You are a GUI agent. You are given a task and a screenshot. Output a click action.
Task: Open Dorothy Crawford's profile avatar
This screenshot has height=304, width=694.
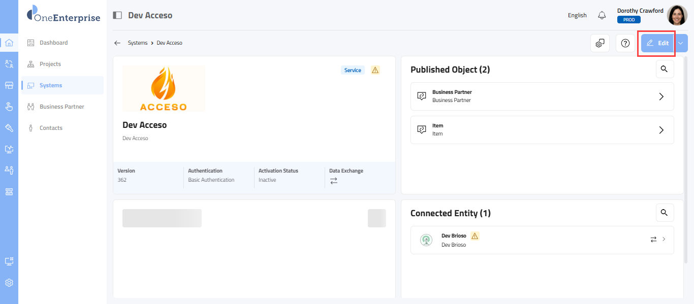click(677, 15)
